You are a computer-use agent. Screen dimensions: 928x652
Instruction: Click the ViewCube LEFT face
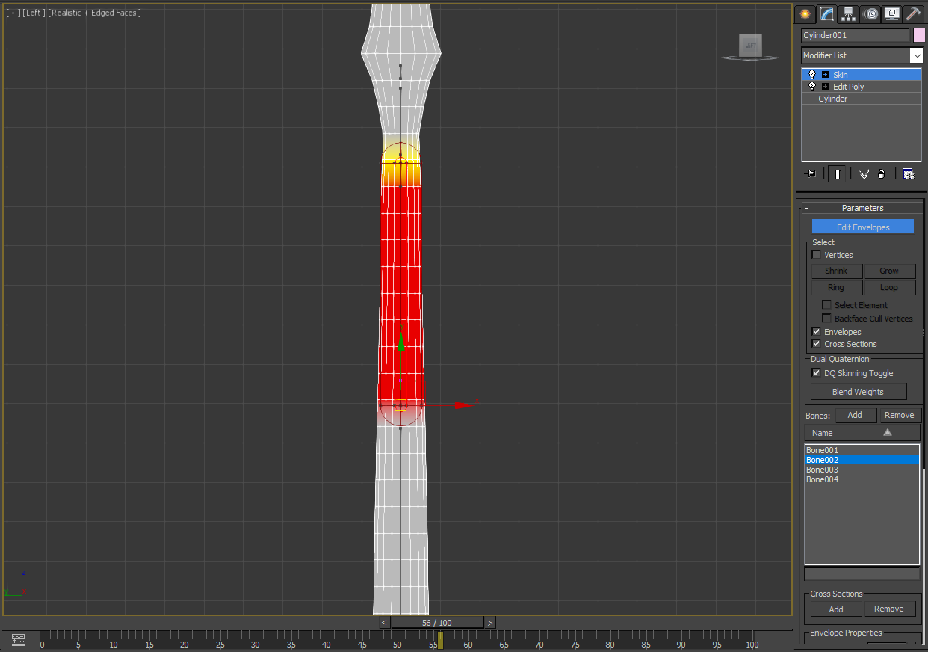(750, 46)
